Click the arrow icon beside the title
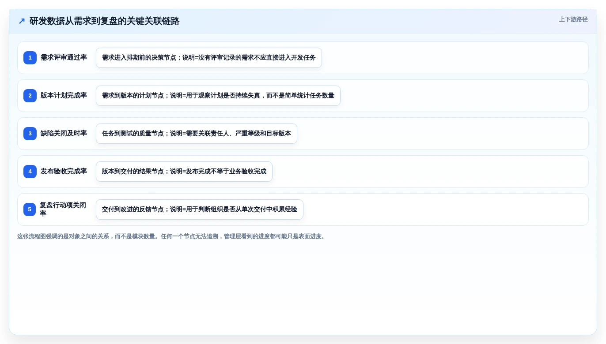The image size is (606, 344). [22, 21]
